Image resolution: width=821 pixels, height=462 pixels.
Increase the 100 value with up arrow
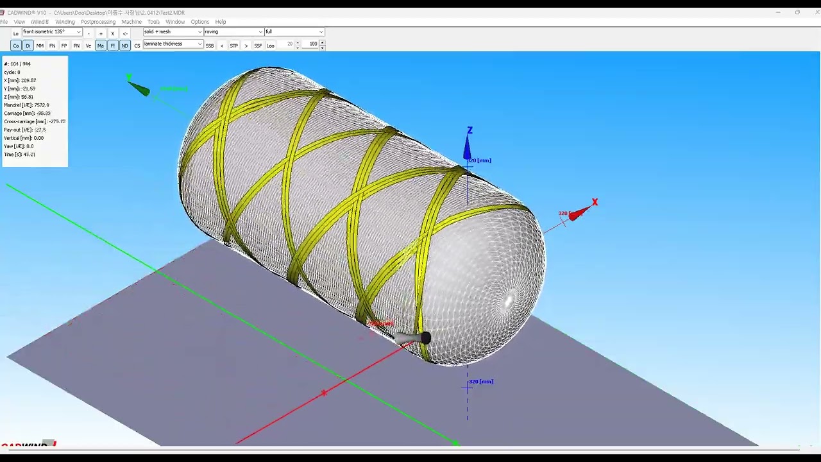[x=322, y=42]
